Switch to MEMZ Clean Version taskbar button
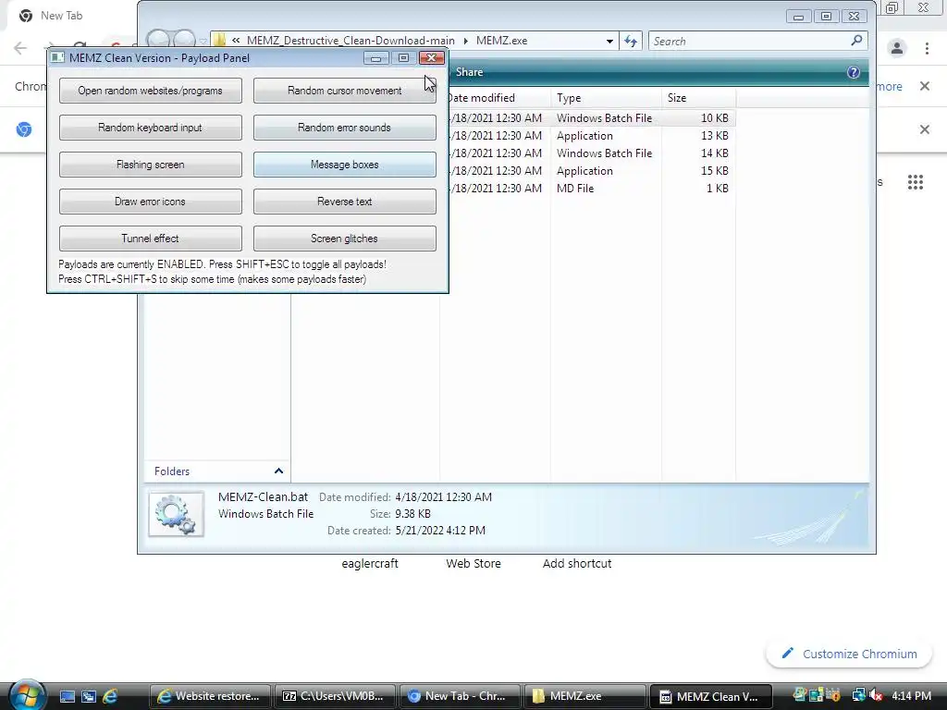This screenshot has width=947, height=710. click(710, 696)
